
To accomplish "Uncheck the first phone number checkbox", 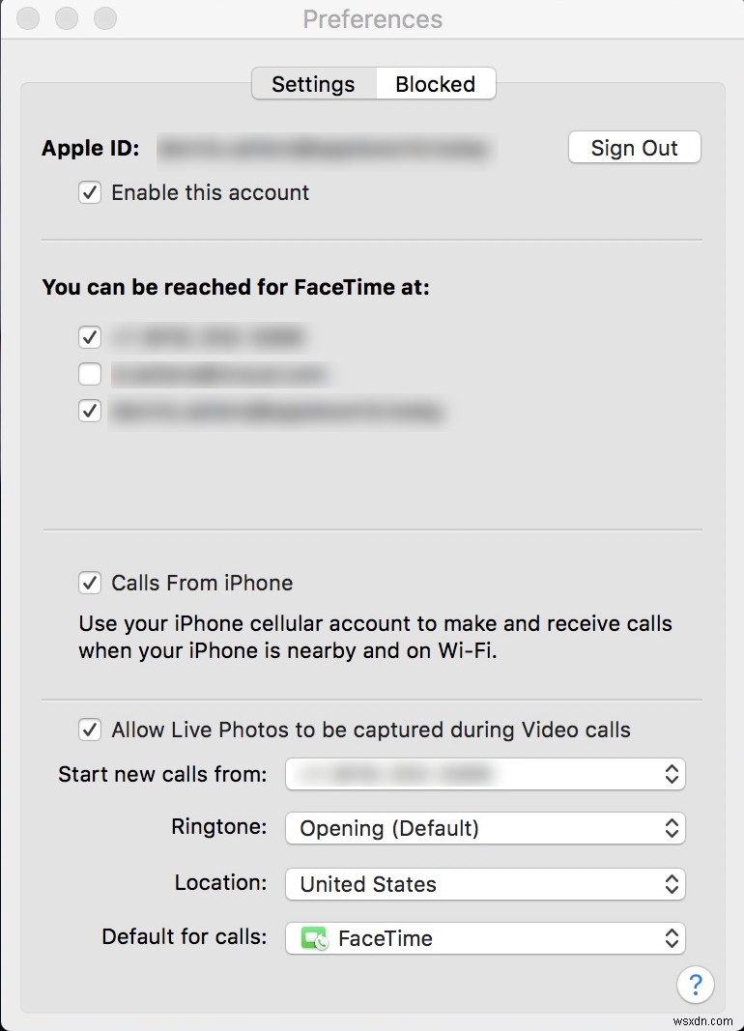I will pyautogui.click(x=89, y=337).
